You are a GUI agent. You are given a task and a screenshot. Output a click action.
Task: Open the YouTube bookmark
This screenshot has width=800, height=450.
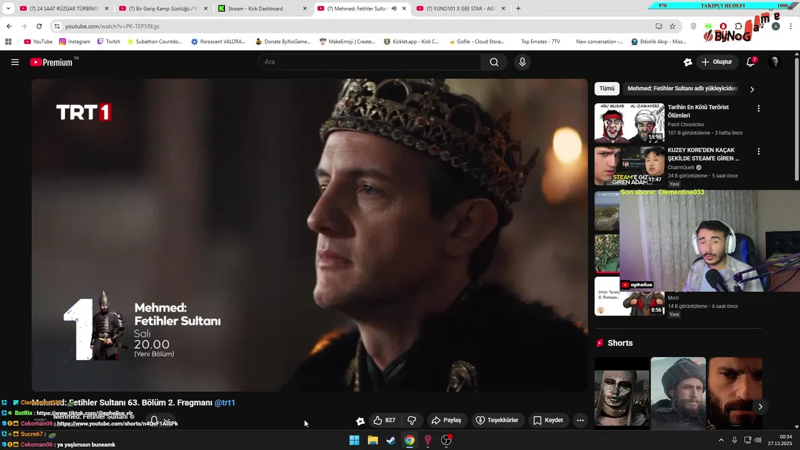click(x=38, y=42)
